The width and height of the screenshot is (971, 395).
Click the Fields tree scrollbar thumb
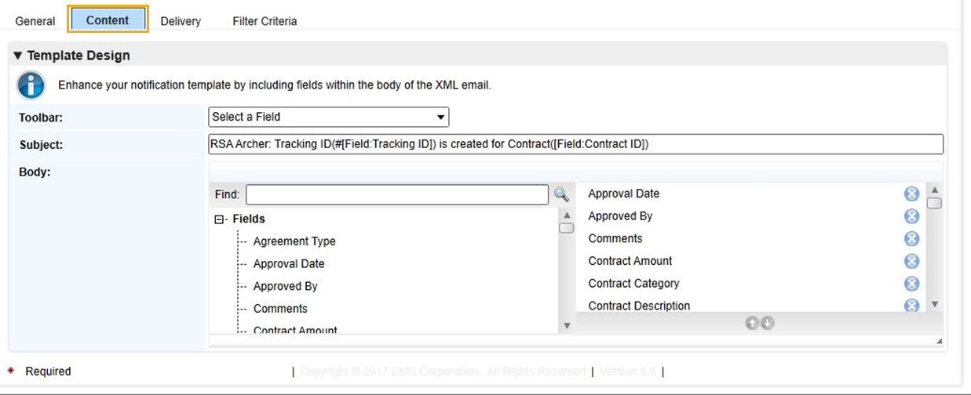567,228
